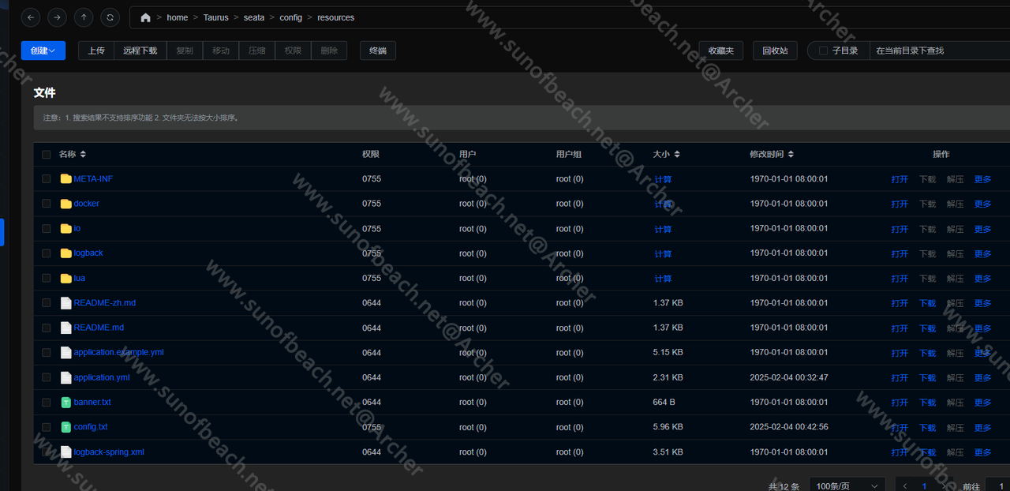Toggle the select-all checkbox in table header

47,155
